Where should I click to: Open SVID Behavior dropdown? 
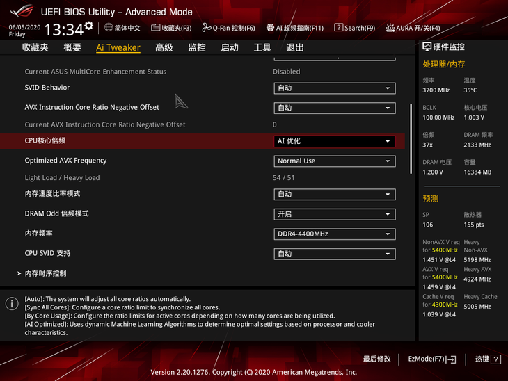coord(334,88)
